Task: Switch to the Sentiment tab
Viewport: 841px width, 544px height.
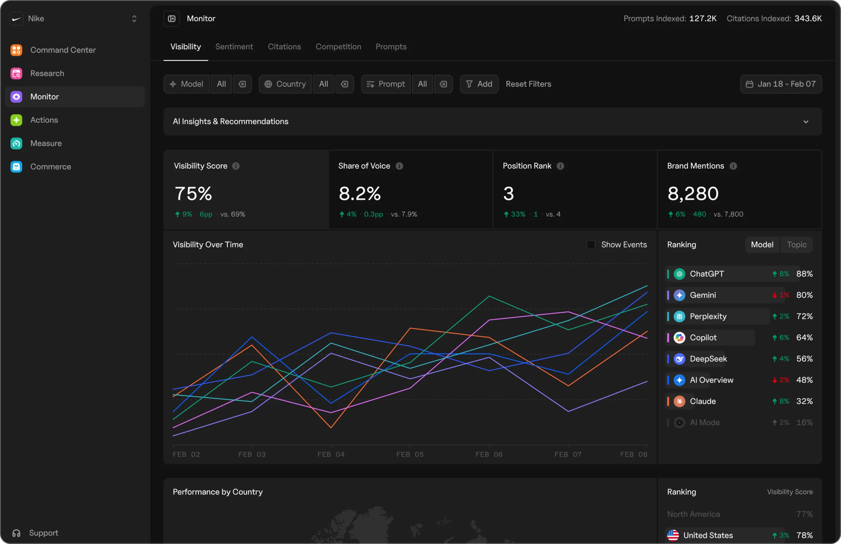Action: tap(234, 47)
